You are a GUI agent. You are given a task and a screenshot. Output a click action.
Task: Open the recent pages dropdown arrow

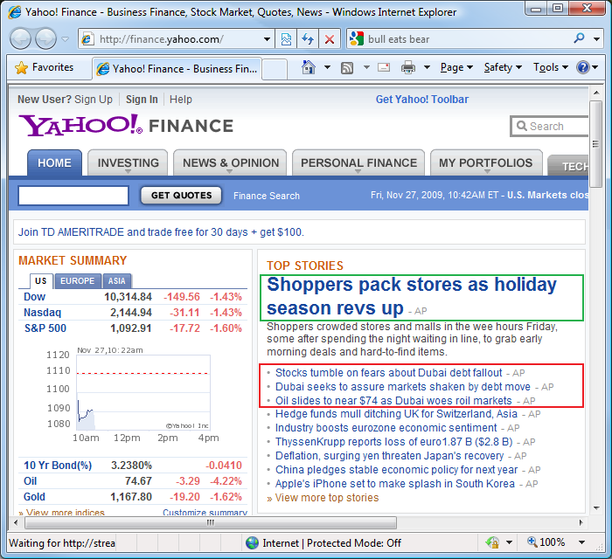(66, 39)
